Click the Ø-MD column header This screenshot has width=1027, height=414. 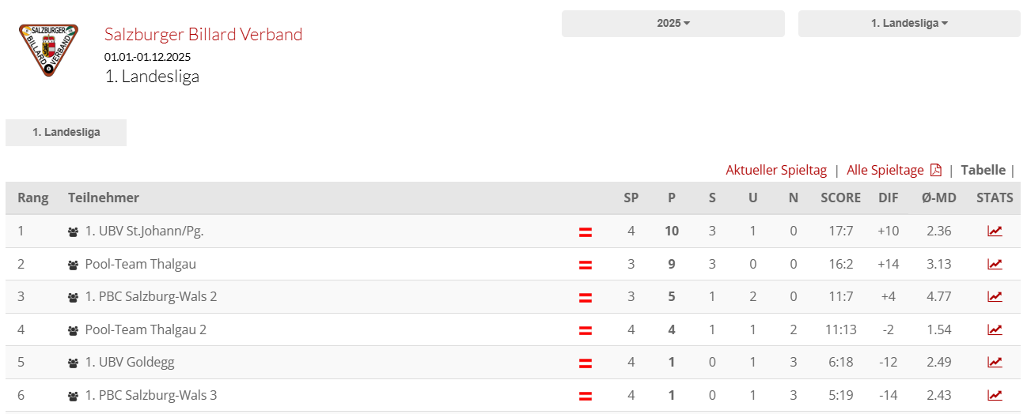938,198
